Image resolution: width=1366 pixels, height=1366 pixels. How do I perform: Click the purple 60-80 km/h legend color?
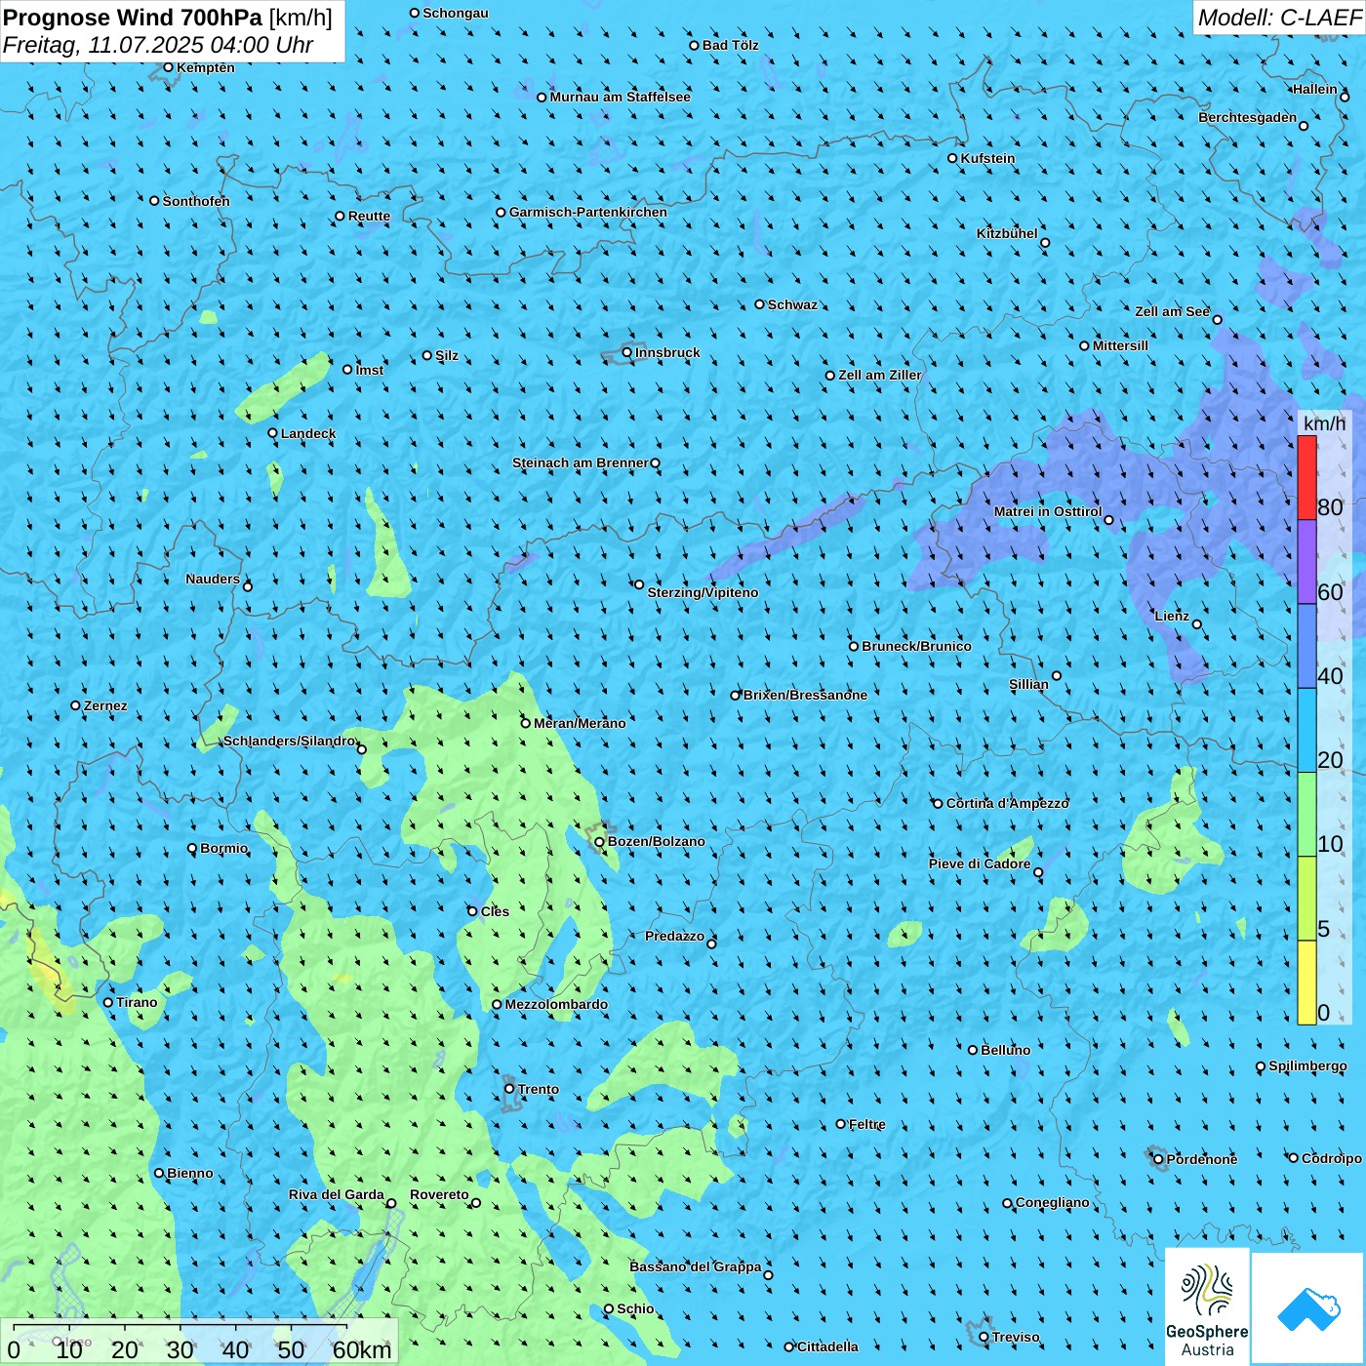tap(1306, 562)
